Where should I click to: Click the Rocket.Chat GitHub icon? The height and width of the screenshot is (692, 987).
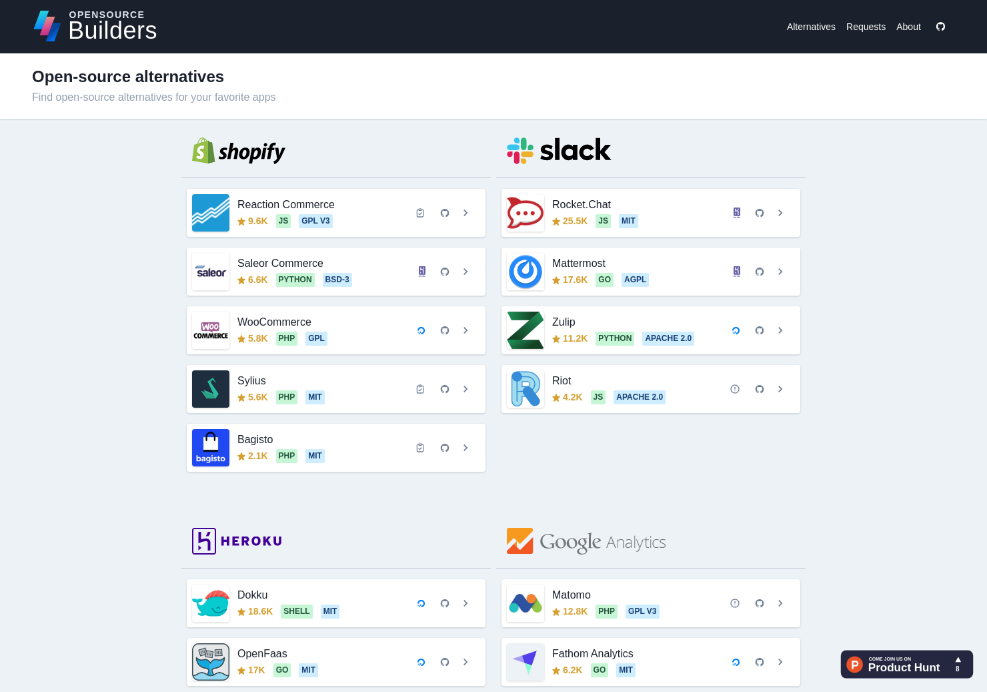pos(760,213)
